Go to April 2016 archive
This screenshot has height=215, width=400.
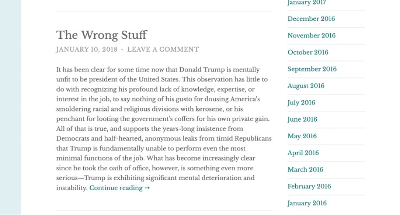(x=303, y=153)
